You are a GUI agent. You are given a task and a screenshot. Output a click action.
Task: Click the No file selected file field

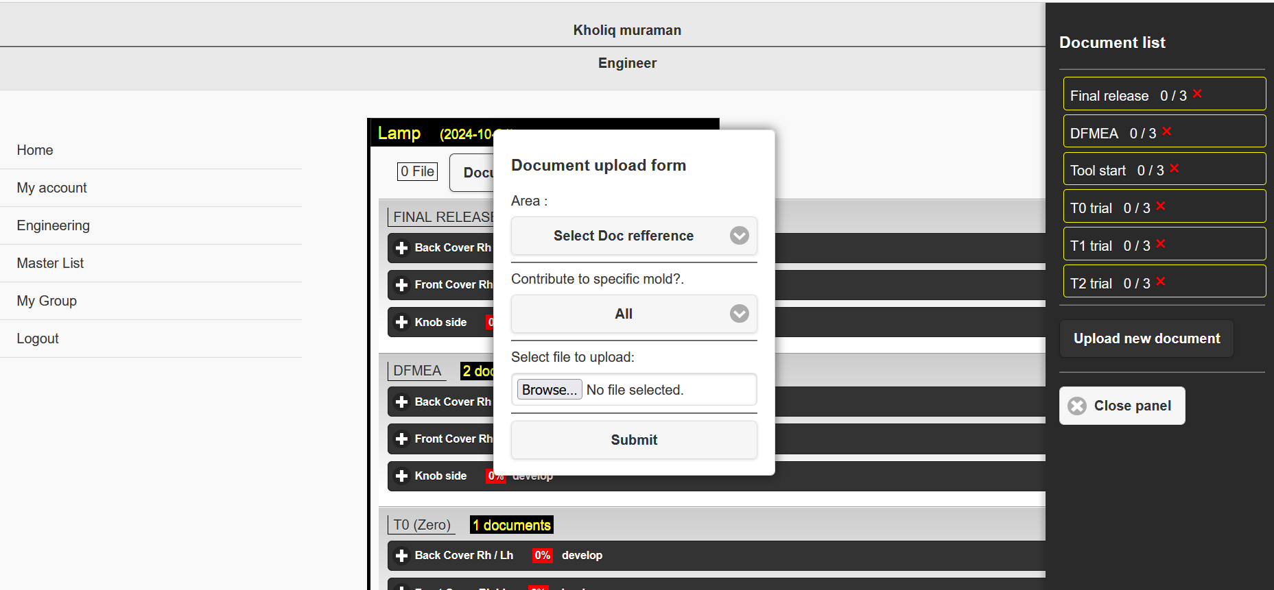(x=635, y=390)
